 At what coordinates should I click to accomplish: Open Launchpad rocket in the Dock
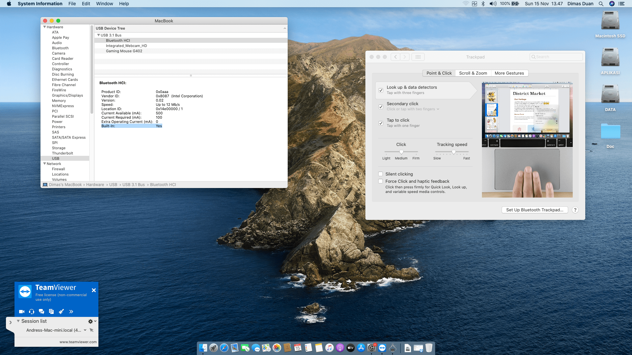(214, 348)
